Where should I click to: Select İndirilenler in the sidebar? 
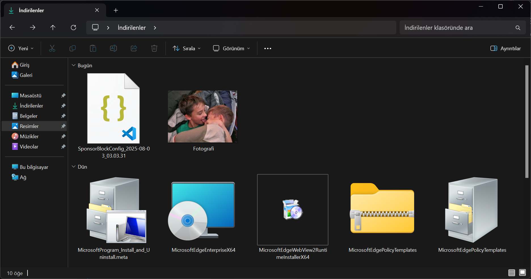click(x=34, y=106)
